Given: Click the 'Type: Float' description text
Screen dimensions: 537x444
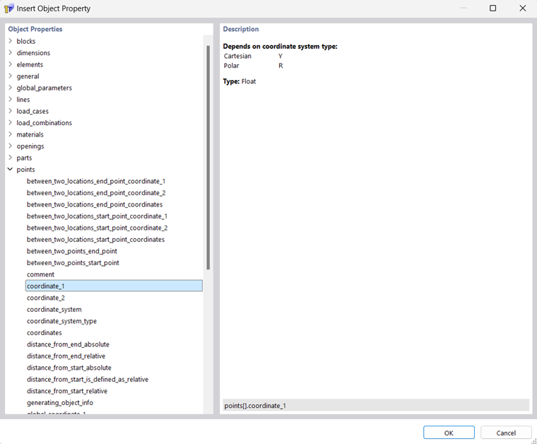Looking at the screenshot, I should [239, 81].
